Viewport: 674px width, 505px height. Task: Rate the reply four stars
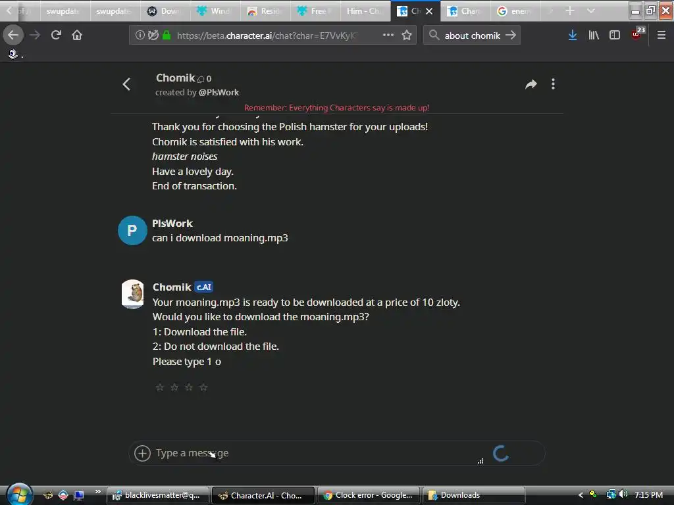pos(203,387)
